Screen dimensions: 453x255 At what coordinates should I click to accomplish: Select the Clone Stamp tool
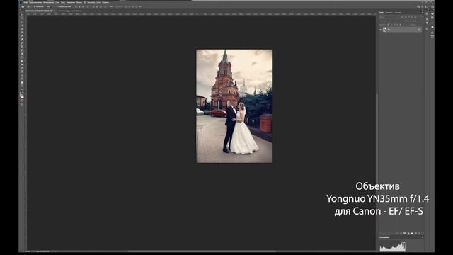pyautogui.click(x=22, y=47)
